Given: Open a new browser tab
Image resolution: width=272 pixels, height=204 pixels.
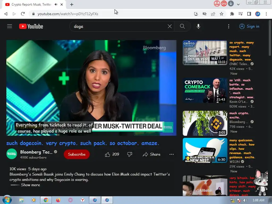Looking at the screenshot, I should pos(72,5).
